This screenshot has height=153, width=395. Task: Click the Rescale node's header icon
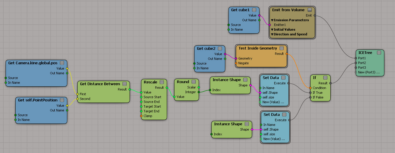[162, 82]
